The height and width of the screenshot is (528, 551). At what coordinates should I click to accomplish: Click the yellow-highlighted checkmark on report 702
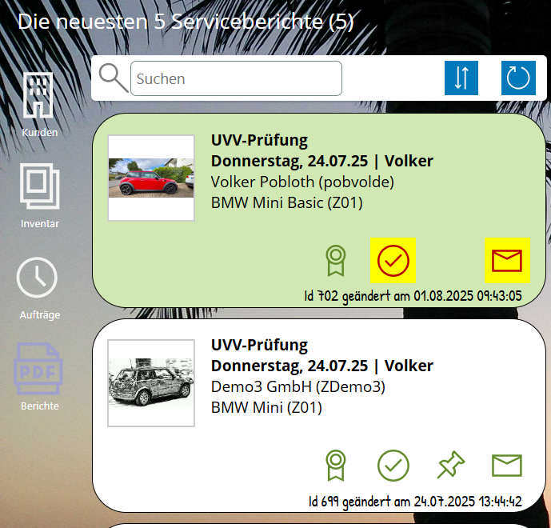pos(393,261)
